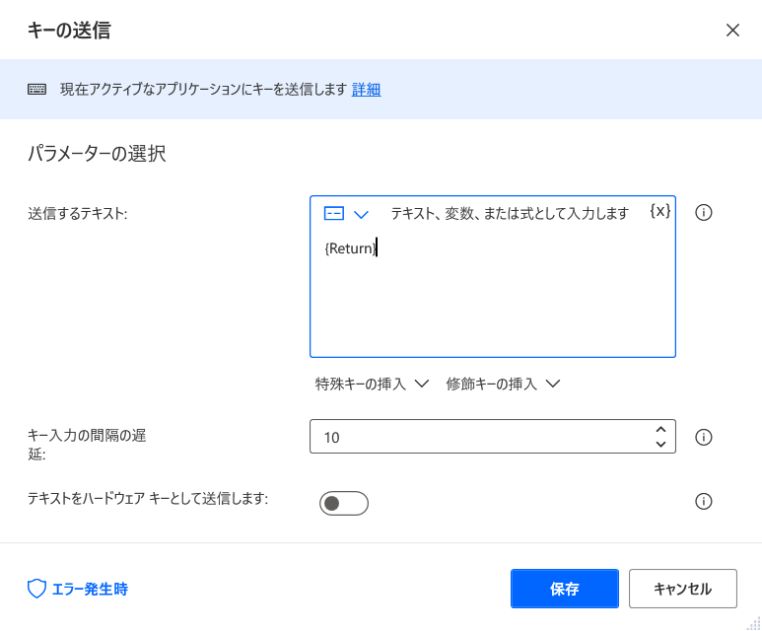This screenshot has width=762, height=631.
Task: Click the text input mode icon
Action: click(x=334, y=213)
